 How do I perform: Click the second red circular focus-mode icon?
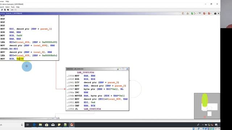tap(209, 13)
